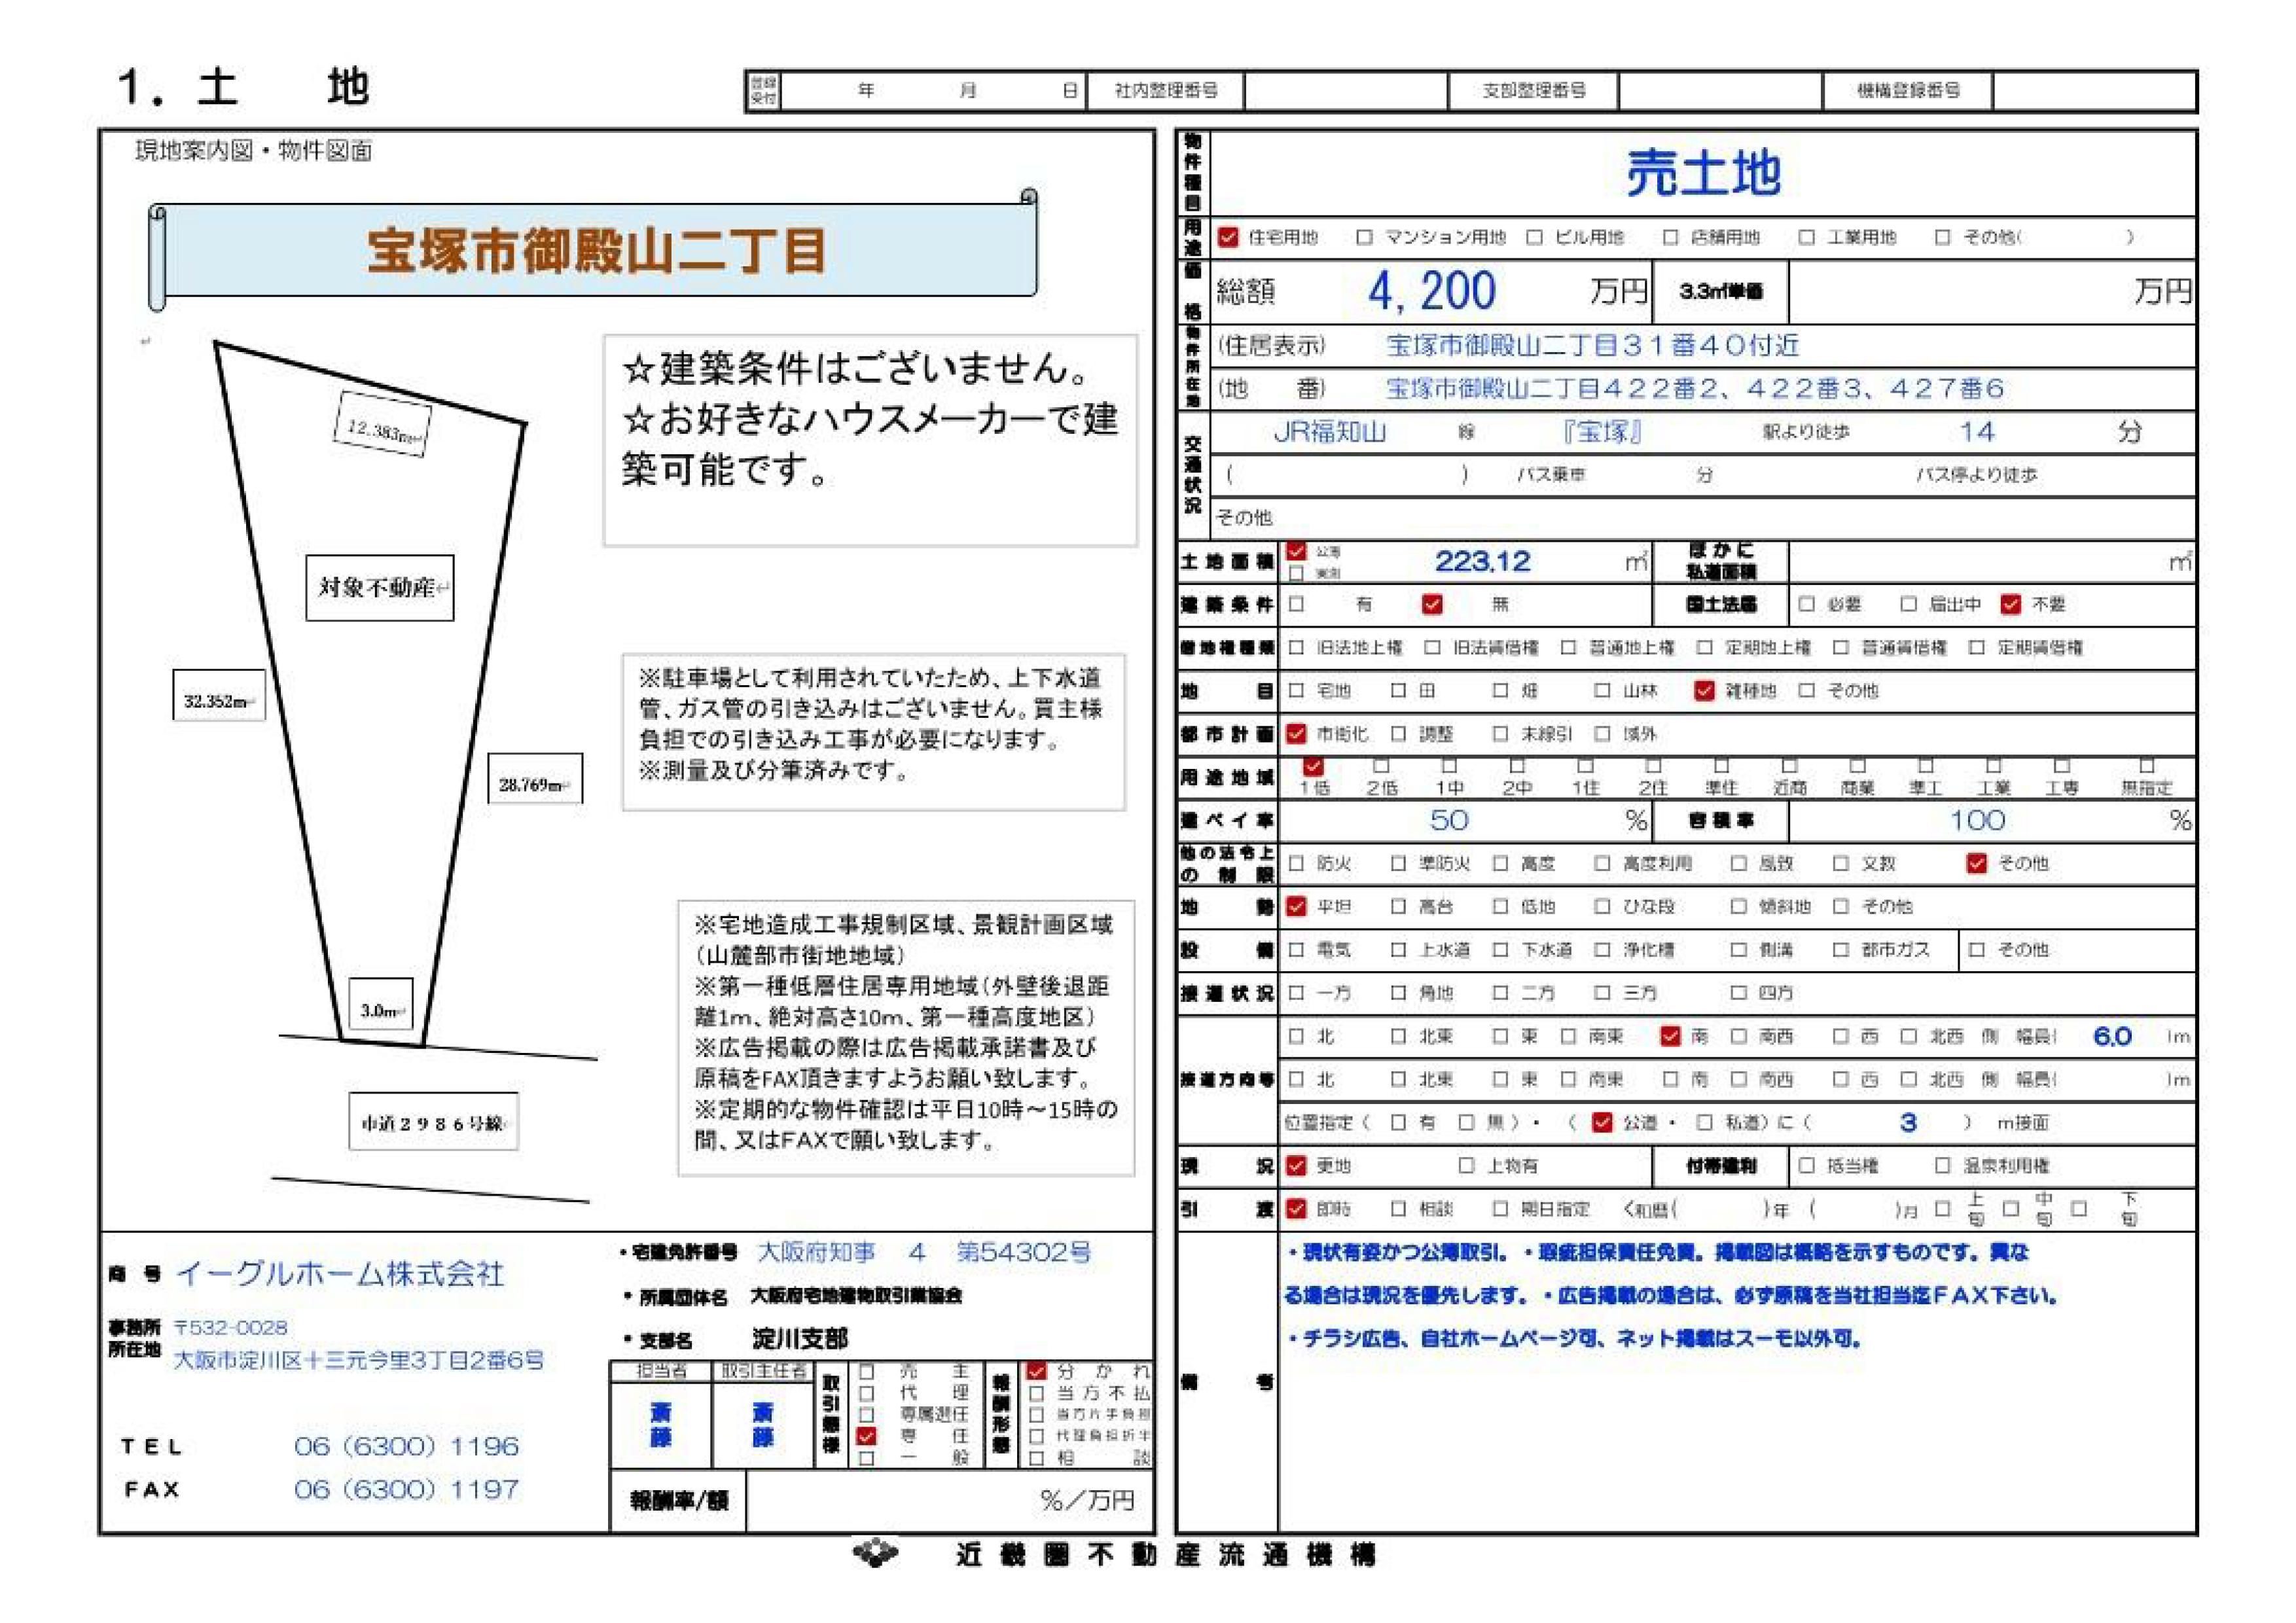The width and height of the screenshot is (2296, 1623).
Task: Click the 建ぺい率 value 50
Action: click(1449, 820)
